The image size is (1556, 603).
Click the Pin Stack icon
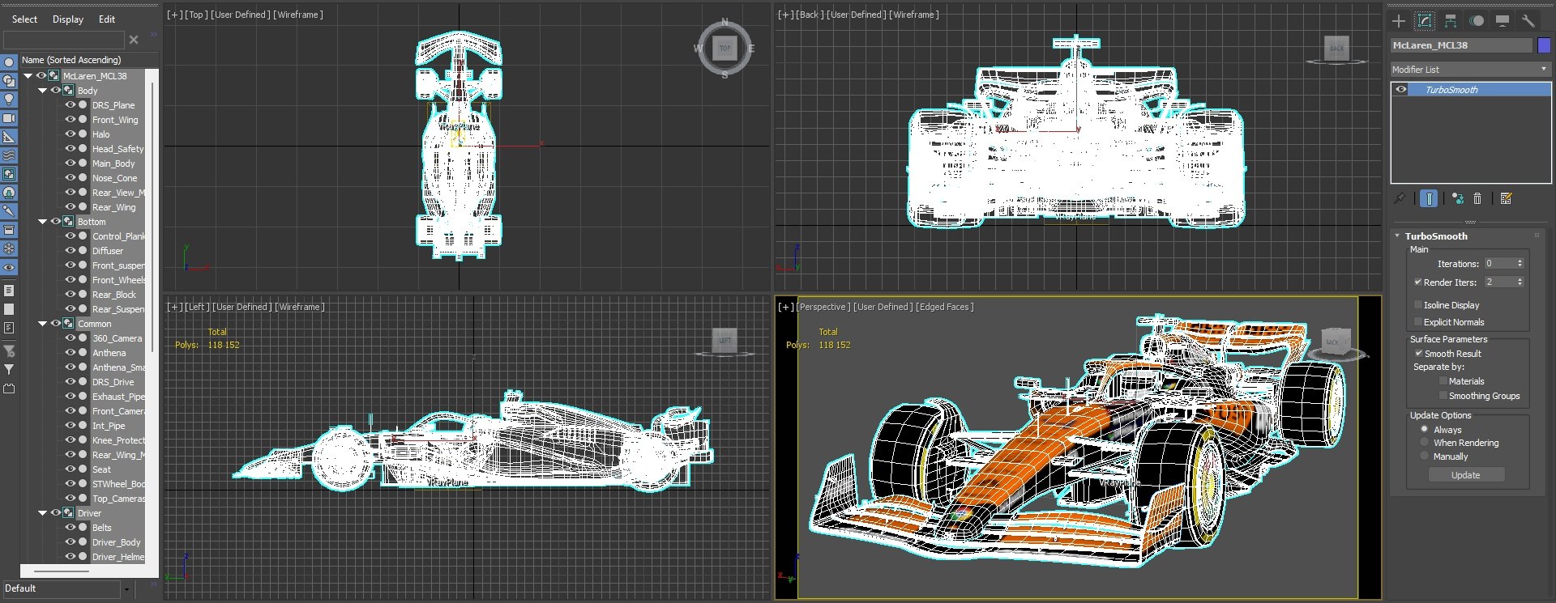pyautogui.click(x=1400, y=198)
